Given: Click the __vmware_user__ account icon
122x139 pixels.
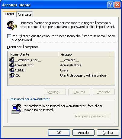Looking at the screenshot, I should (11, 60).
